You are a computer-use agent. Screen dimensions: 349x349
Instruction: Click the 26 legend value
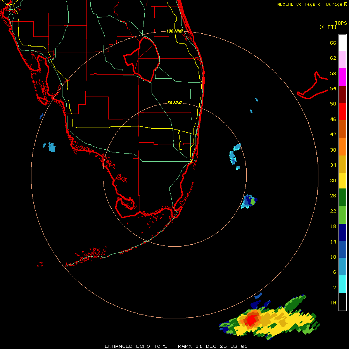coord(333,196)
